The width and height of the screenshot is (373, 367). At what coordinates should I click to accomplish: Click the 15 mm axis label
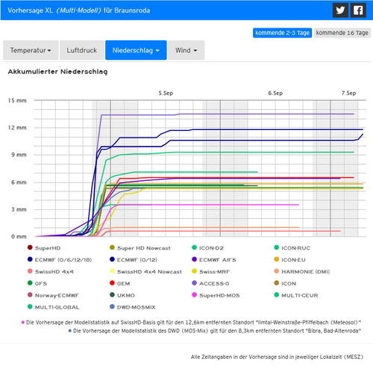(x=17, y=100)
